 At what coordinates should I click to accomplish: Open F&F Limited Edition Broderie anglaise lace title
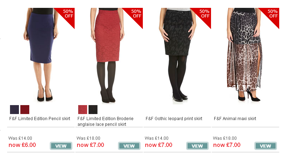105,122
